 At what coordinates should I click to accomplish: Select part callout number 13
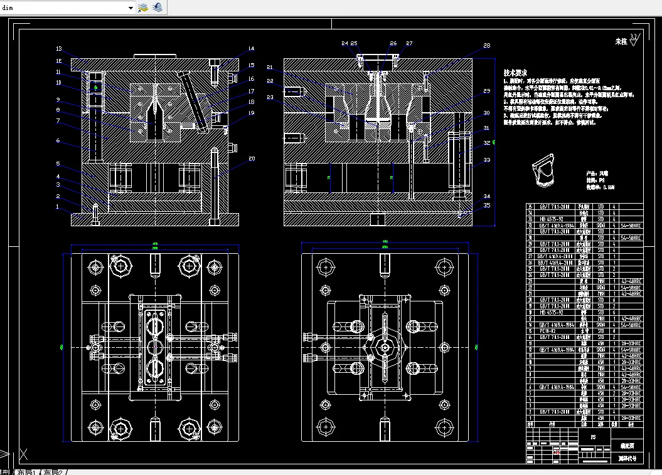[59, 49]
